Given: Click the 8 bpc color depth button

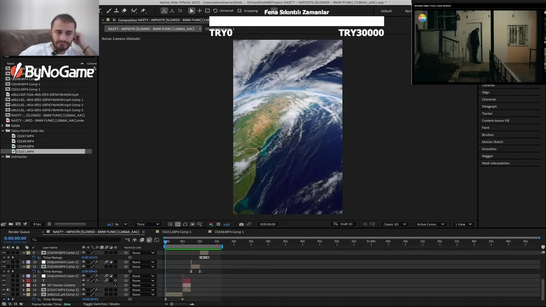Looking at the screenshot, I should [38, 224].
